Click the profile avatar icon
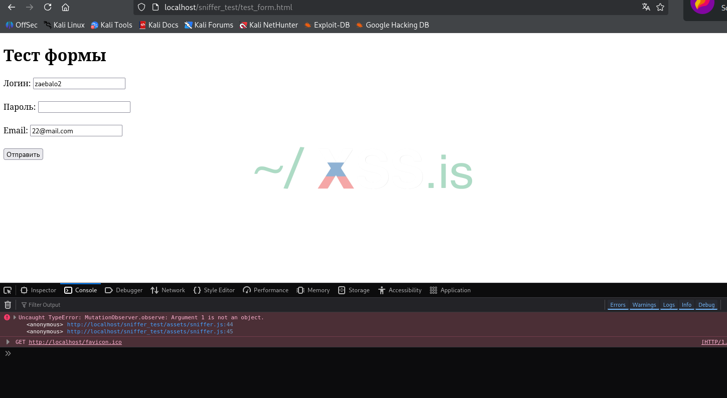This screenshot has width=727, height=398. 702,7
